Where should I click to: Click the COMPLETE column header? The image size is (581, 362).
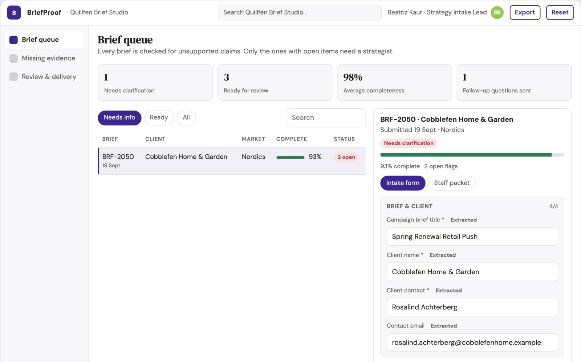(x=292, y=139)
